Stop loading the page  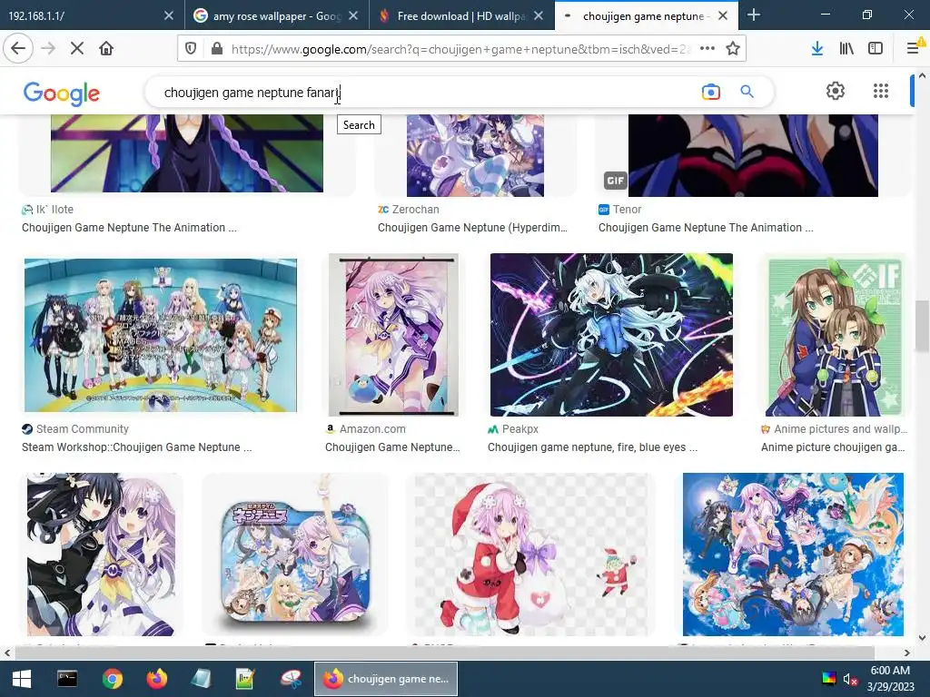pos(76,49)
